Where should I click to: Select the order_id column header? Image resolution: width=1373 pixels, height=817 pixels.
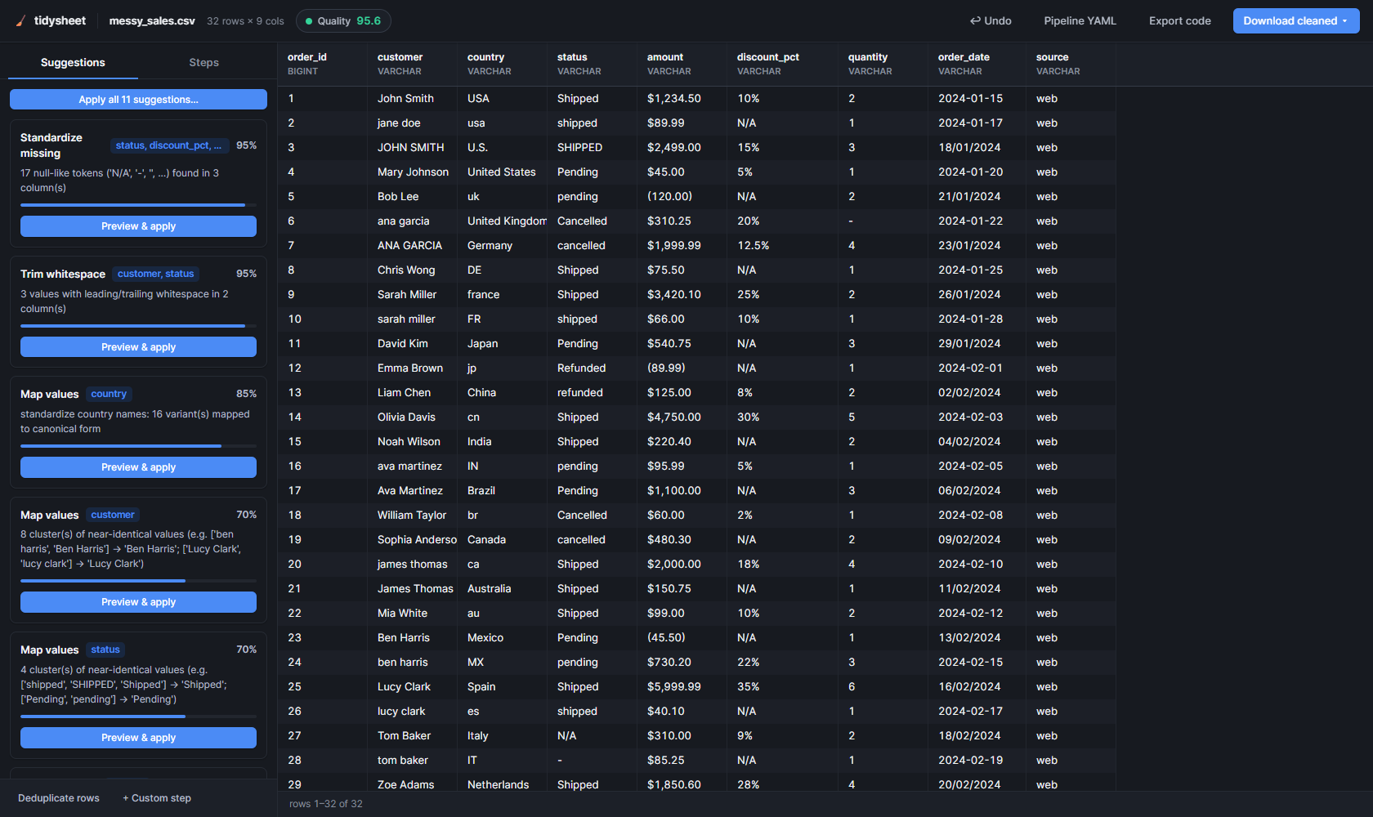pos(322,64)
